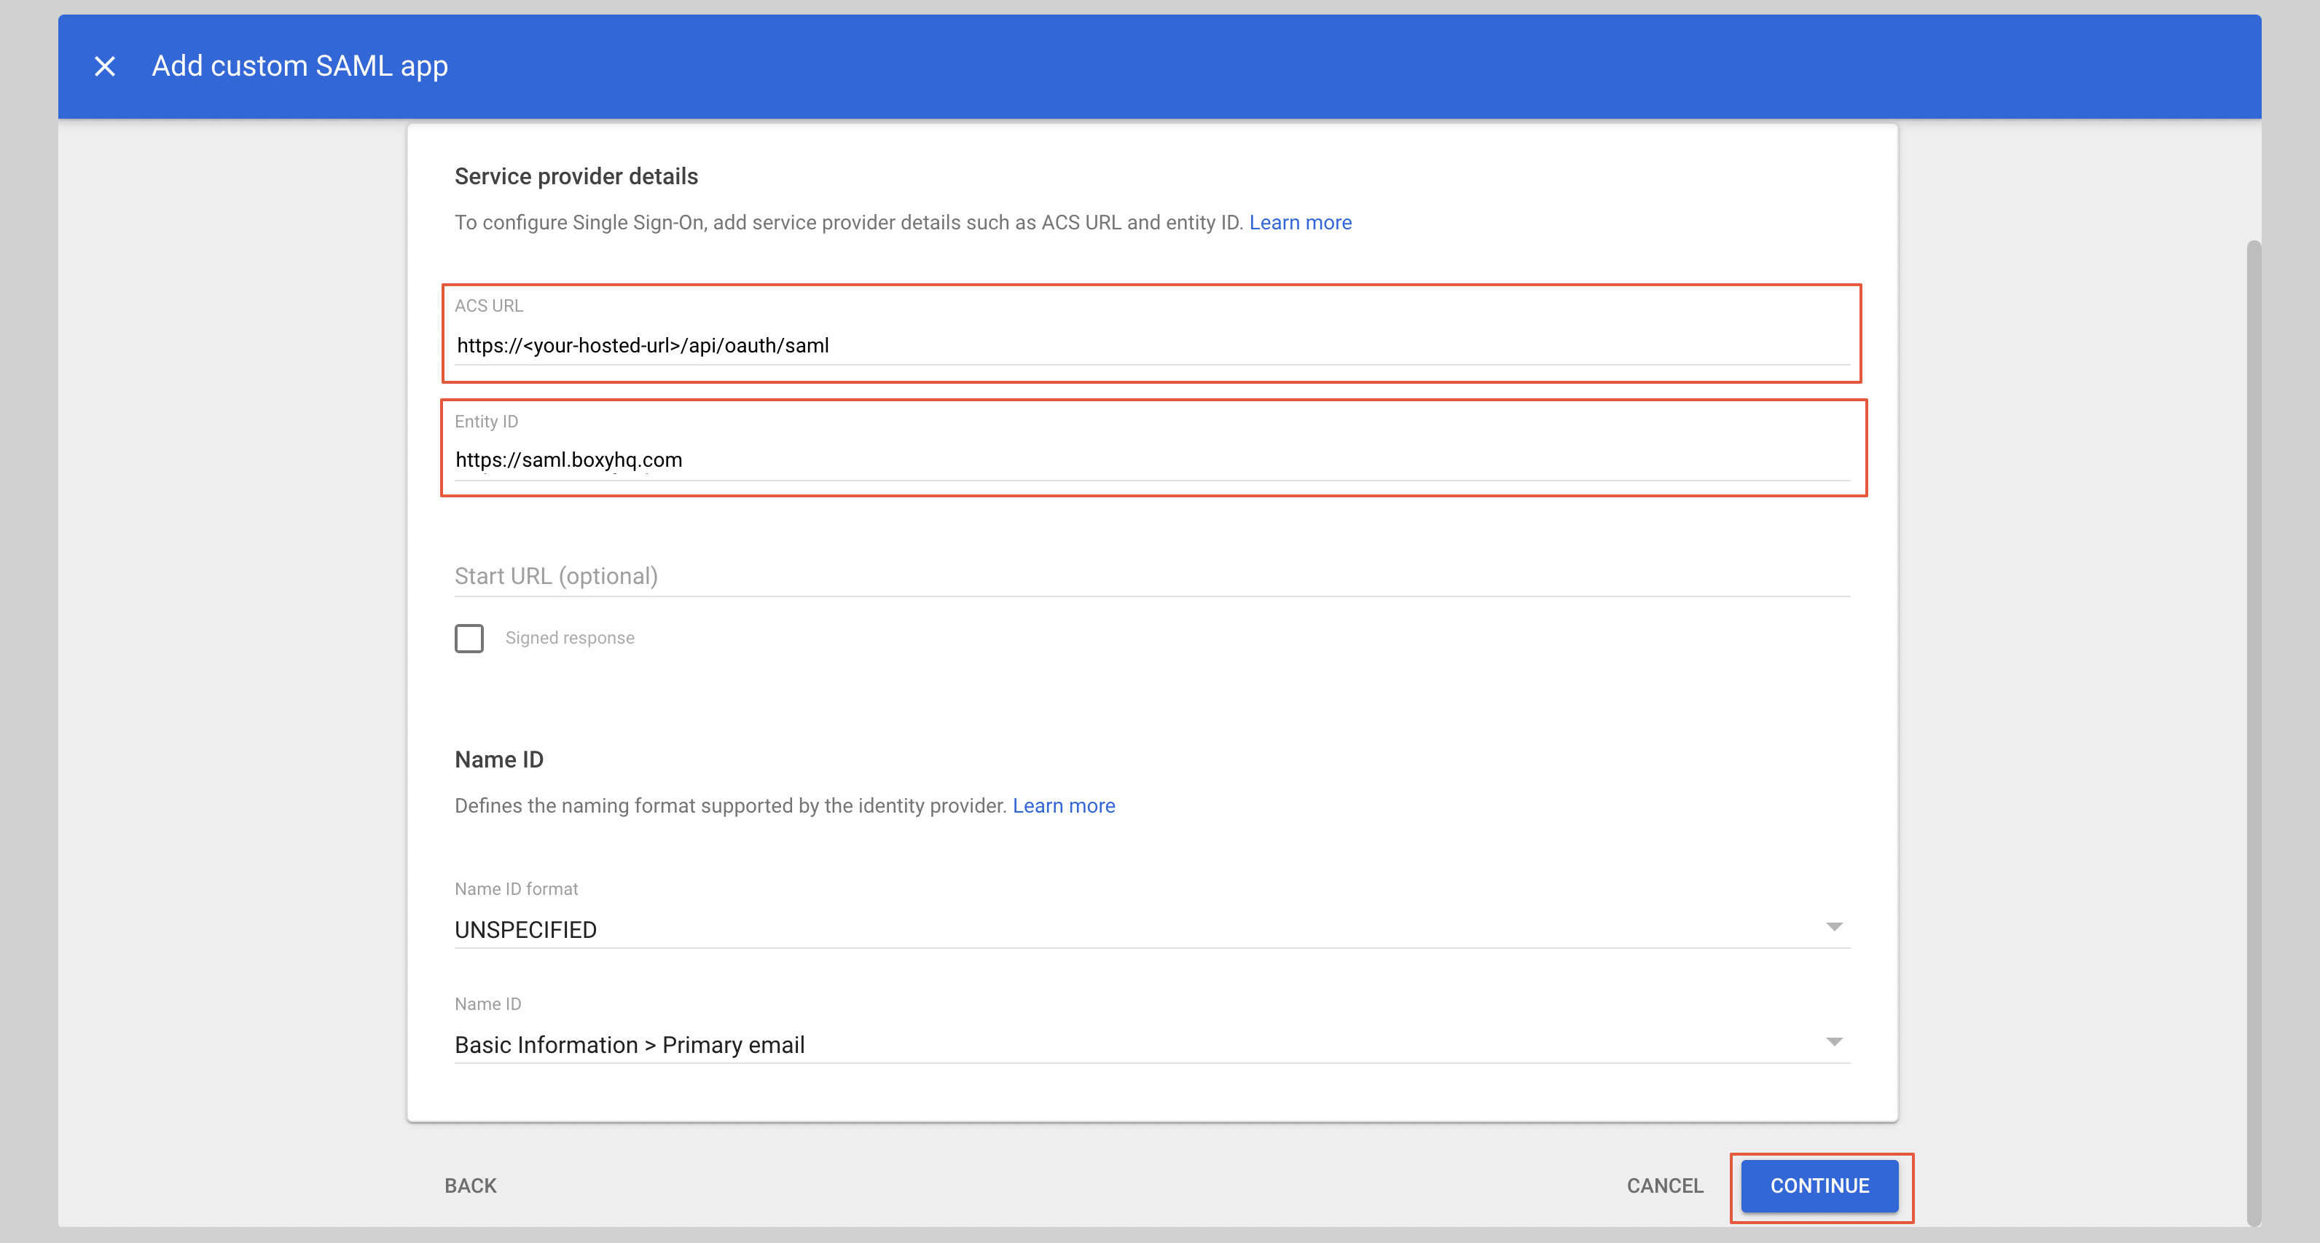Open Learn more about service provider details
Image resolution: width=2320 pixels, height=1243 pixels.
[1300, 222]
